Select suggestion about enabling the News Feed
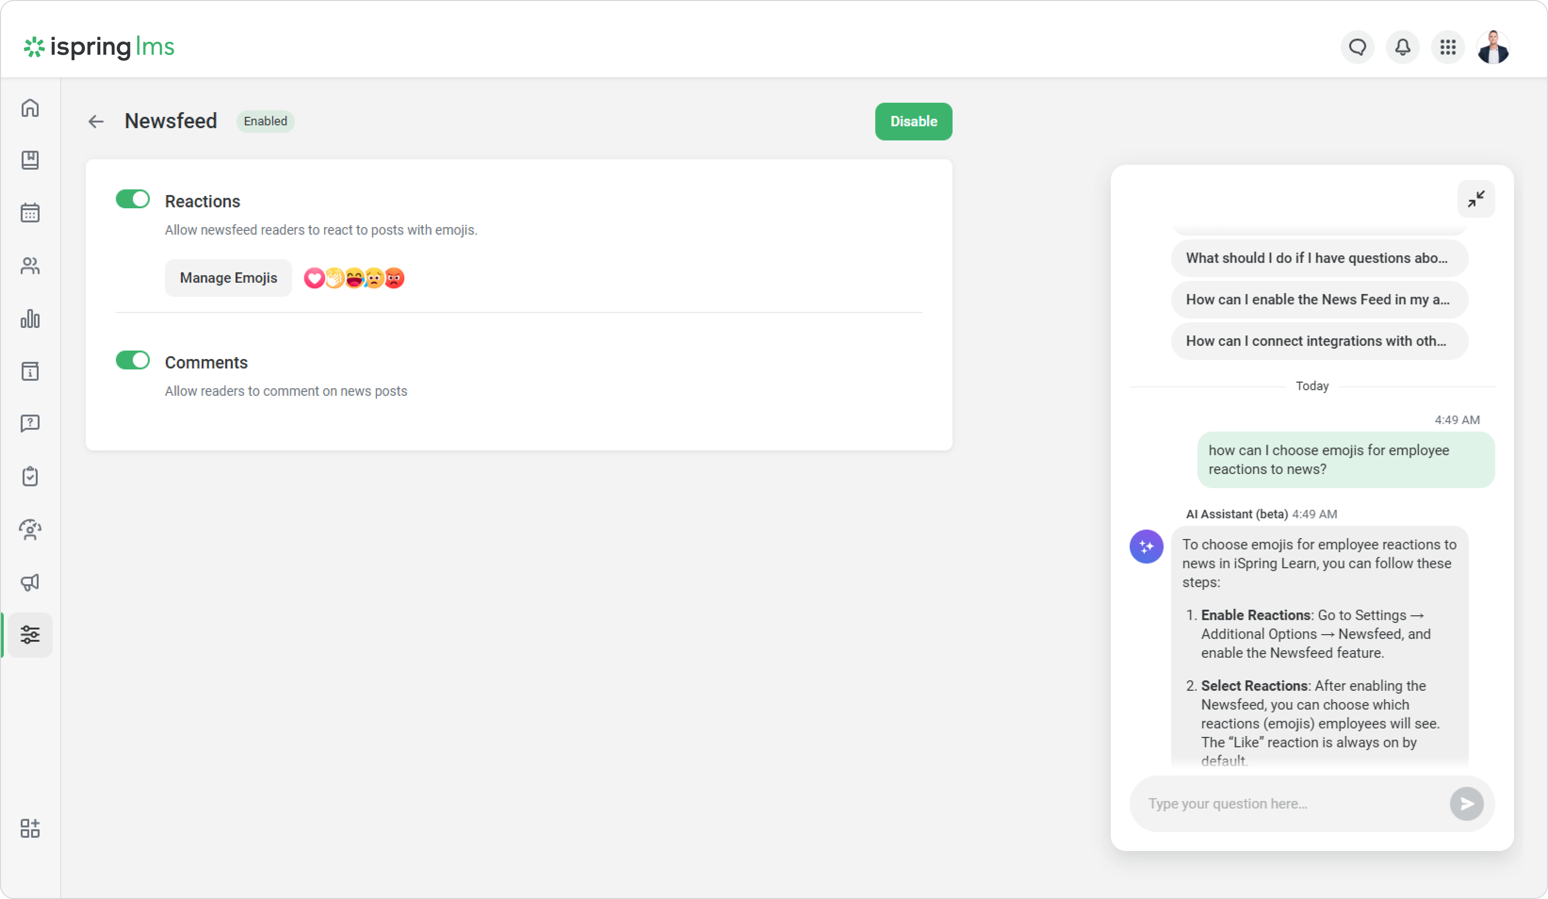The width and height of the screenshot is (1548, 899). 1319,300
